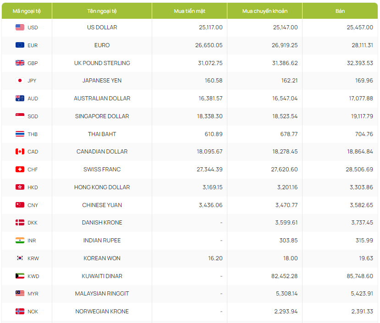Click the US DOLLAR currency name
This screenshot has width=380, height=323.
pos(102,27)
